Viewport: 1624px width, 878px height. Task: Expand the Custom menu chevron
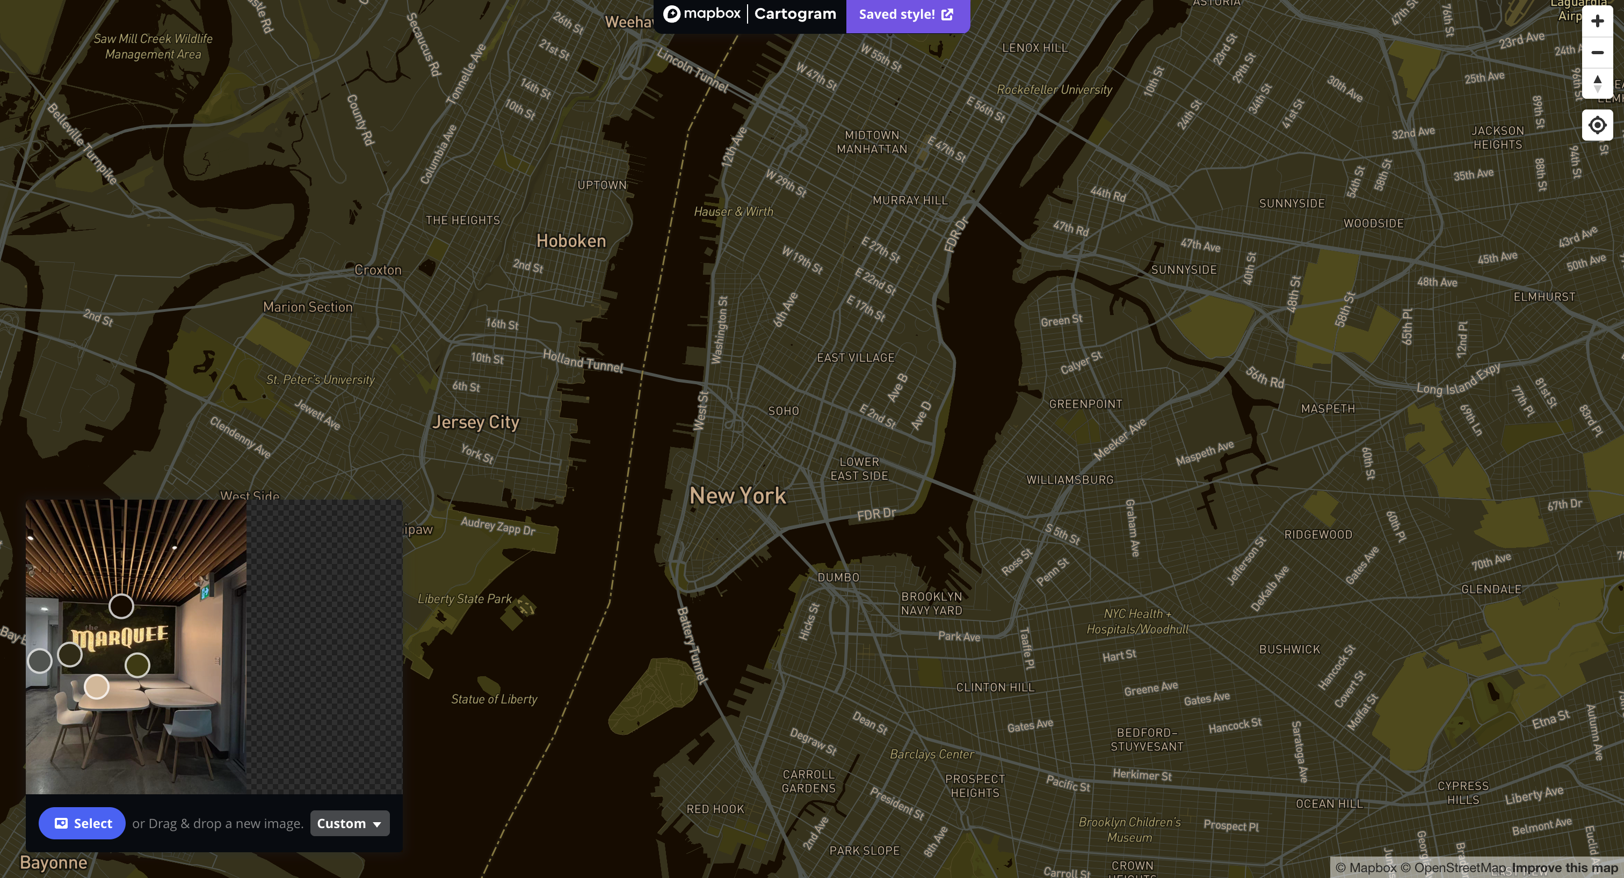(378, 823)
